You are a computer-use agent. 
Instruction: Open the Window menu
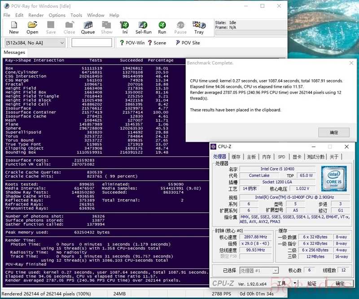click(96, 15)
